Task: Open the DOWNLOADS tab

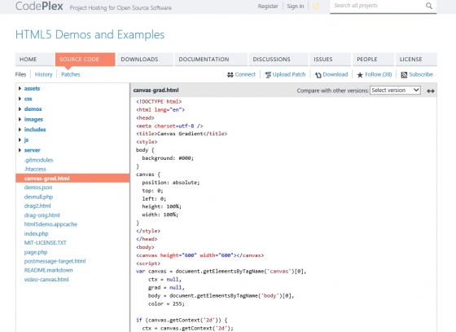Action: 145,60
